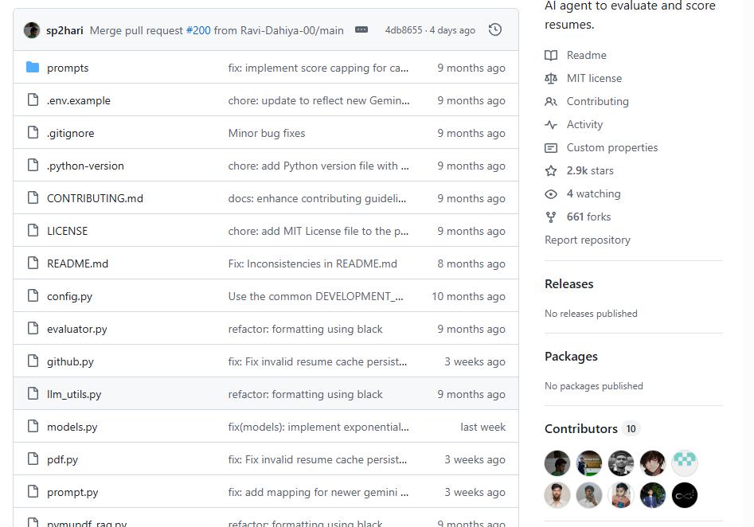Open commit hash 4db8655
The image size is (754, 527).
click(x=404, y=30)
